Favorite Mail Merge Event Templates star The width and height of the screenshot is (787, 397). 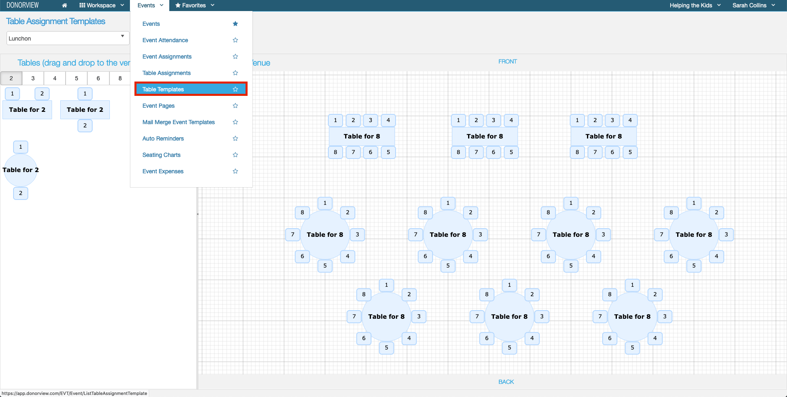(x=235, y=122)
